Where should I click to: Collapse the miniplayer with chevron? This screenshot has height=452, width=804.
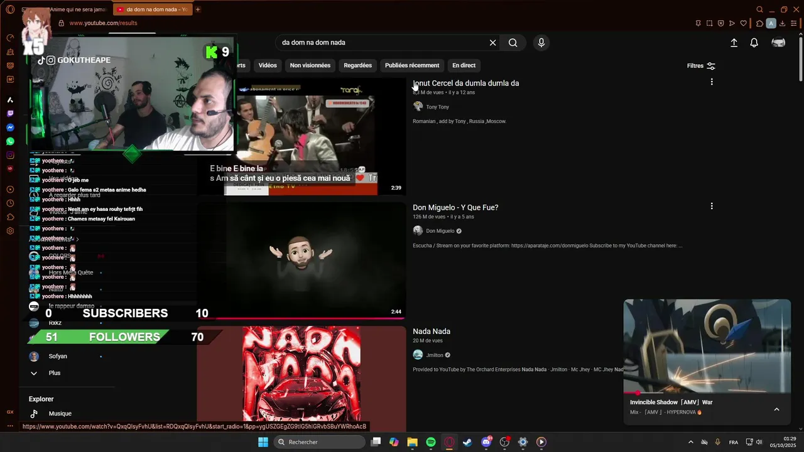(x=776, y=409)
